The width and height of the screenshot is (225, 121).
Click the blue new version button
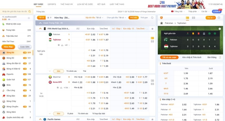[x=217, y=11]
